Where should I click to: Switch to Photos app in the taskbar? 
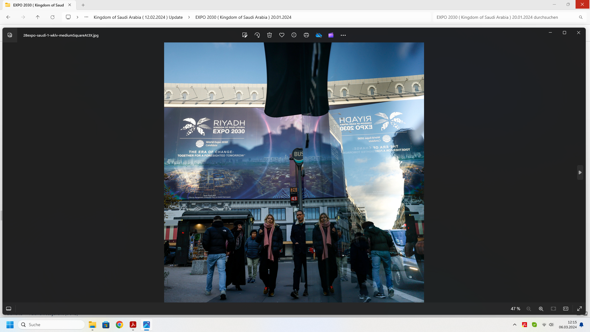(x=147, y=325)
